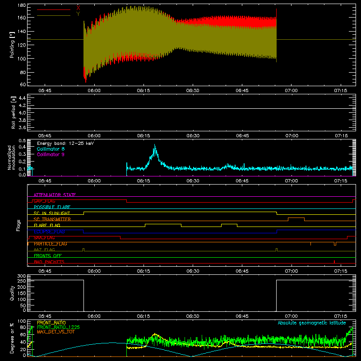Click the 180 tick label on Pointing axis
The height and width of the screenshot is (361, 361).
22,5
